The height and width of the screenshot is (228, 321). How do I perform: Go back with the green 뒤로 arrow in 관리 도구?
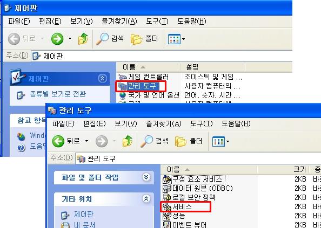[x=58, y=141]
